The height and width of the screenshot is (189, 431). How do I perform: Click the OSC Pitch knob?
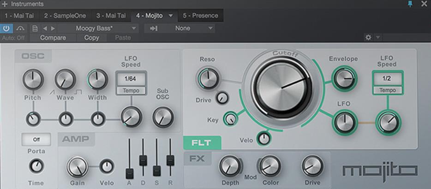(33, 79)
